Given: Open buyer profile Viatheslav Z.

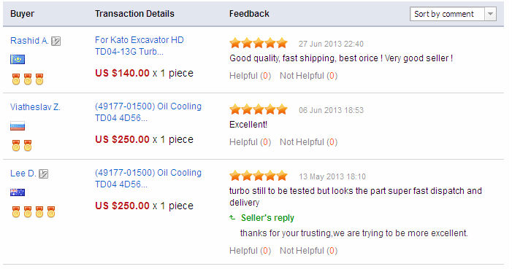Looking at the screenshot, I should coord(35,107).
